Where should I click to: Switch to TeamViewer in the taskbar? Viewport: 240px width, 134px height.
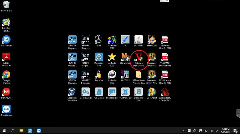pyautogui.click(x=39, y=131)
